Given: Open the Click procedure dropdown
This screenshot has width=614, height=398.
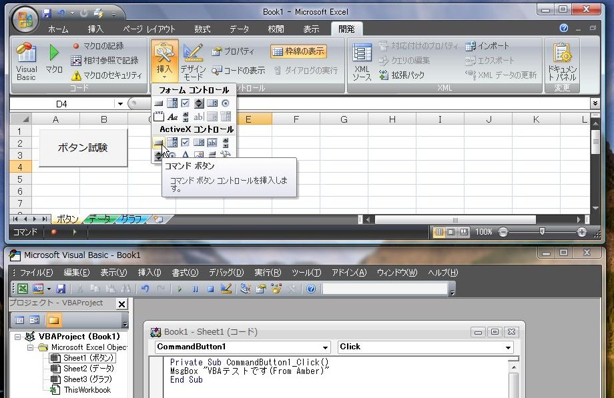Looking at the screenshot, I should pyautogui.click(x=508, y=347).
